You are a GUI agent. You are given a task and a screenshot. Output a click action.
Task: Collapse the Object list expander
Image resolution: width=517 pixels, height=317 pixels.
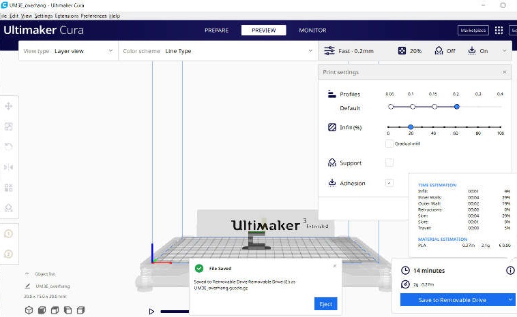27,273
